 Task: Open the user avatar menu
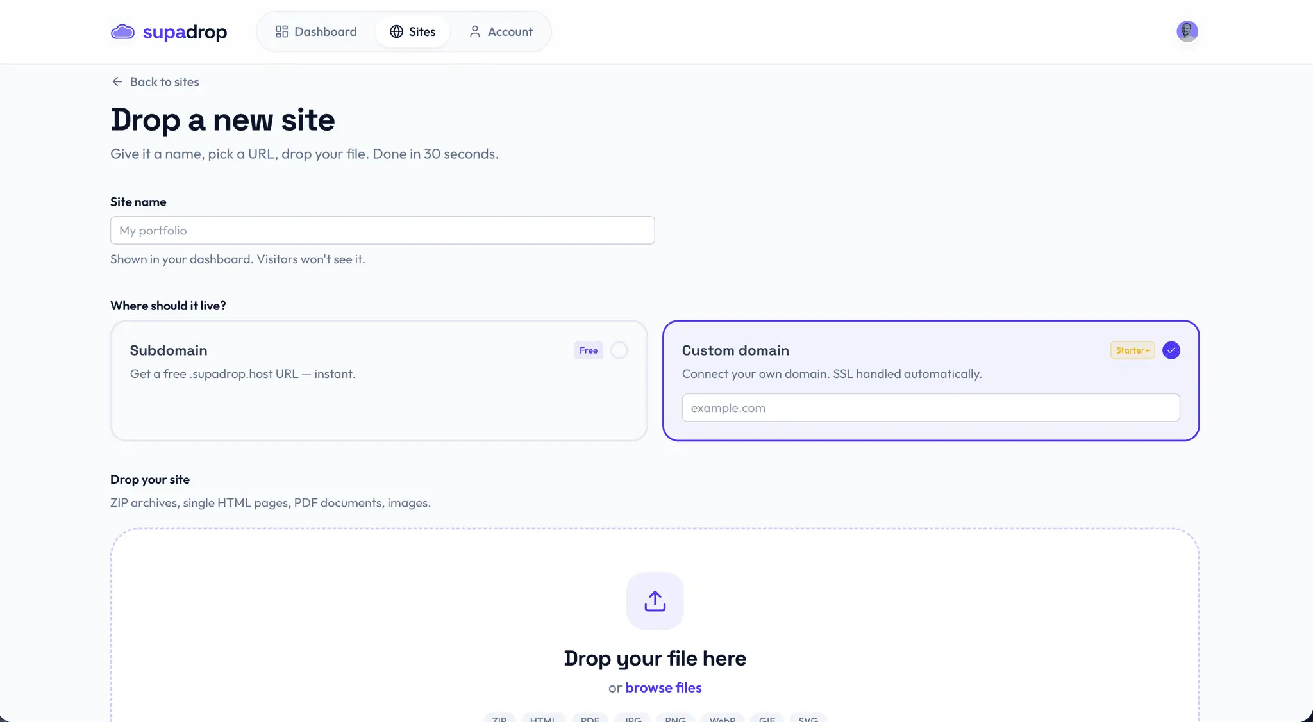tap(1187, 31)
